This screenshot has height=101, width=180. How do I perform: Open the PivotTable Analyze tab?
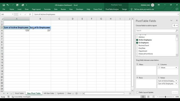(x=112, y=9)
